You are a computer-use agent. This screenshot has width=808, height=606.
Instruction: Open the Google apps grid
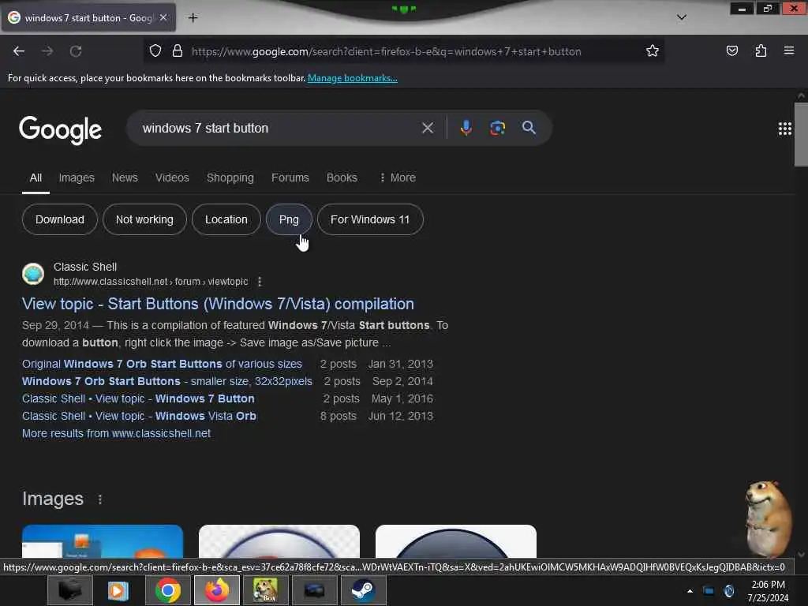(785, 129)
